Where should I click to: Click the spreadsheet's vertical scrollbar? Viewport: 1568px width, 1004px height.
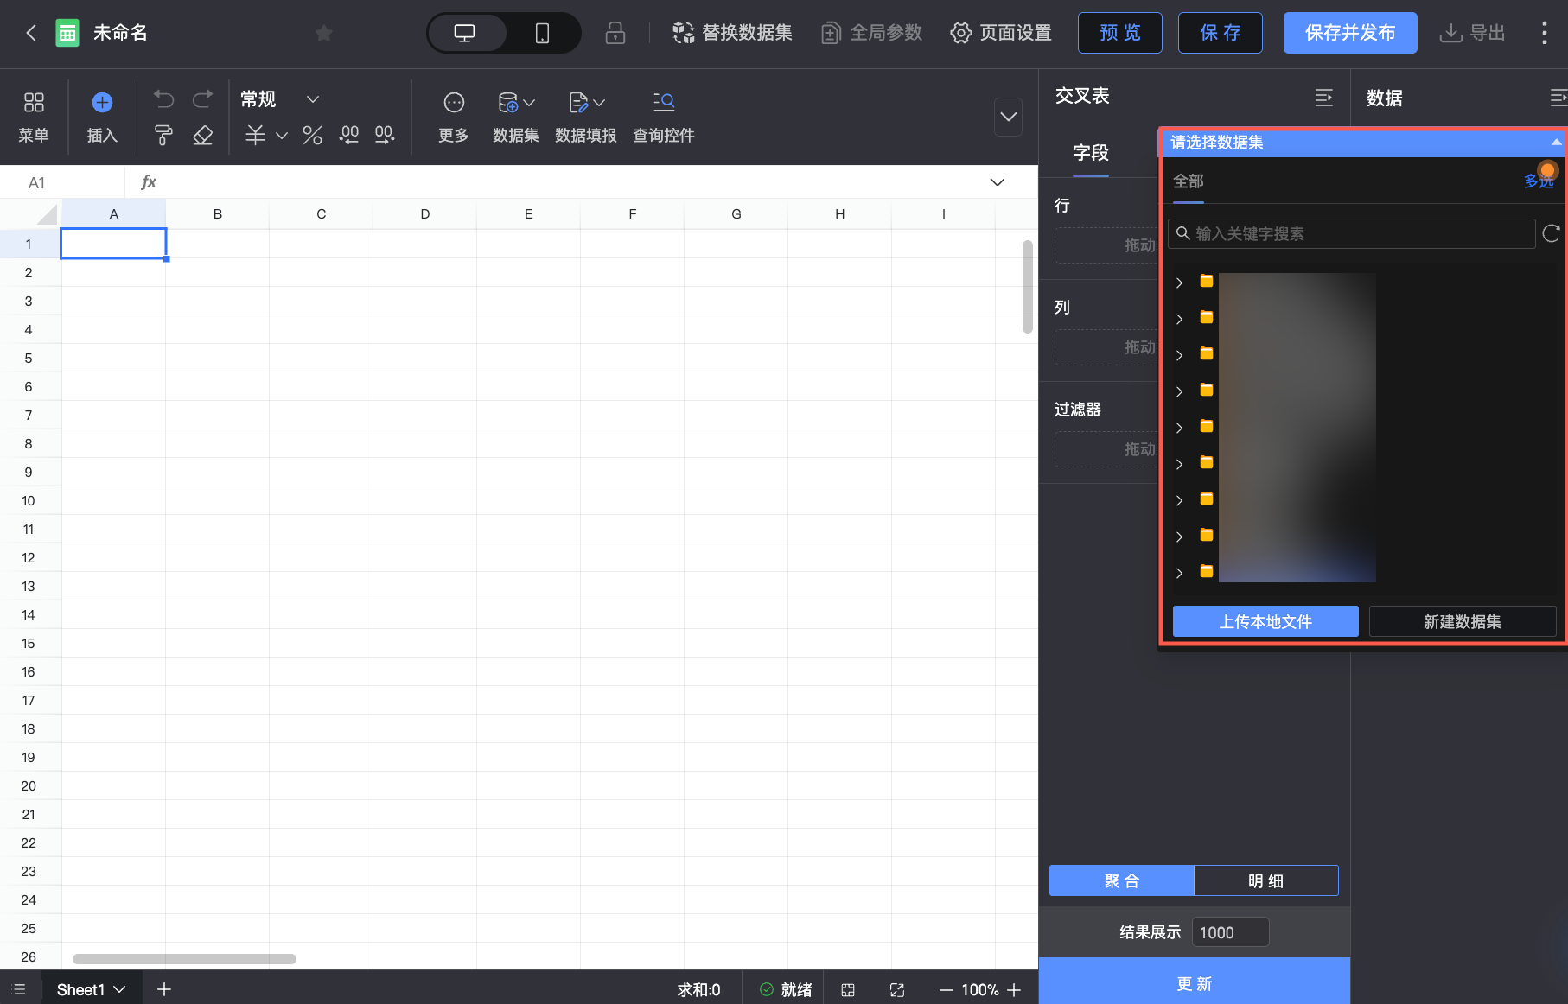point(1028,286)
